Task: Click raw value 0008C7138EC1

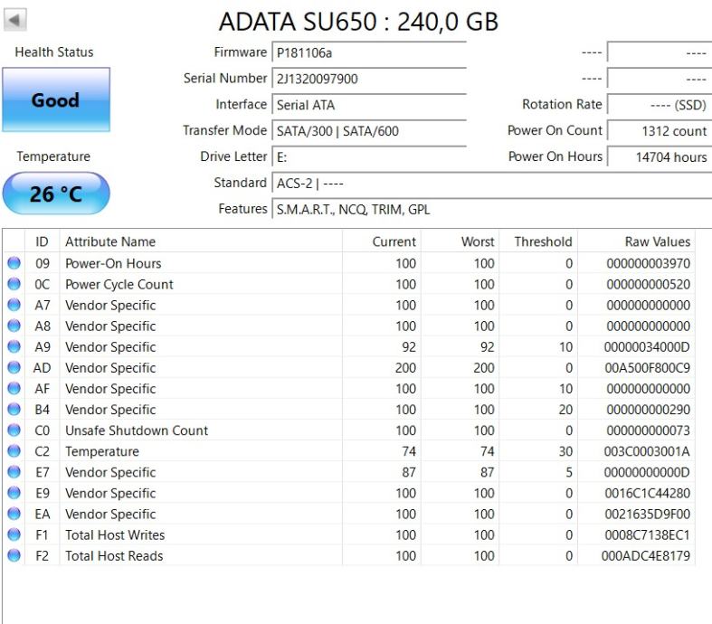Action: pyautogui.click(x=647, y=534)
